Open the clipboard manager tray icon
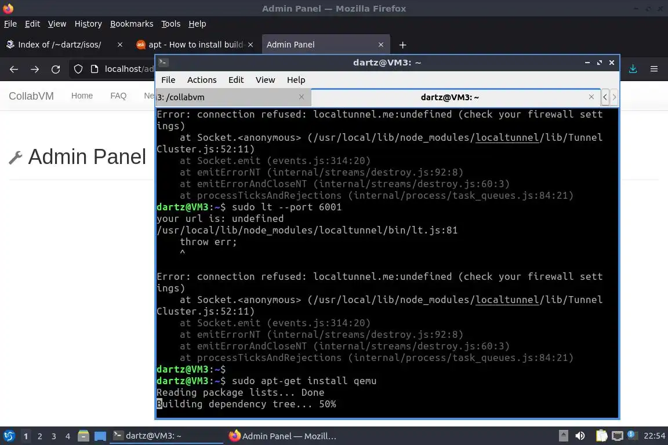Screen dimensions: 668x445 pyautogui.click(x=601, y=436)
